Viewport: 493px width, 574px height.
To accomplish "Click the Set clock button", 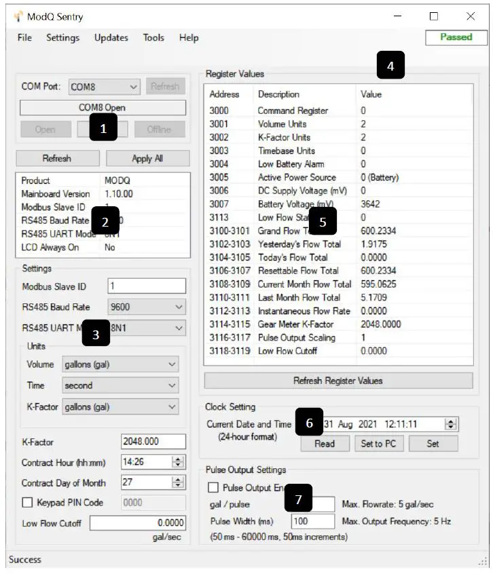I will [433, 444].
